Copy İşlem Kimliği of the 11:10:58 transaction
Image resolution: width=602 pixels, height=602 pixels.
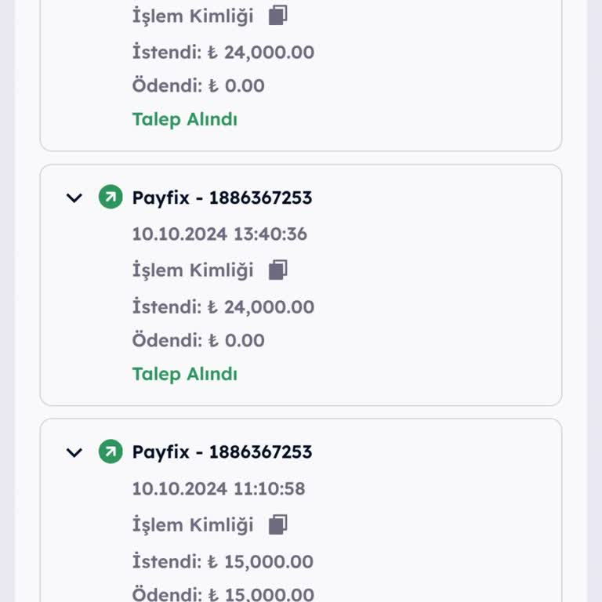click(x=278, y=525)
